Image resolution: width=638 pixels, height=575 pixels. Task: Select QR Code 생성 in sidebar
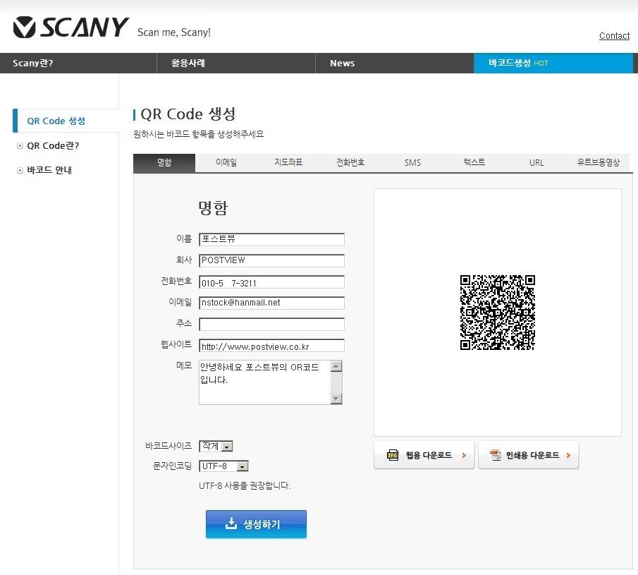tap(56, 121)
